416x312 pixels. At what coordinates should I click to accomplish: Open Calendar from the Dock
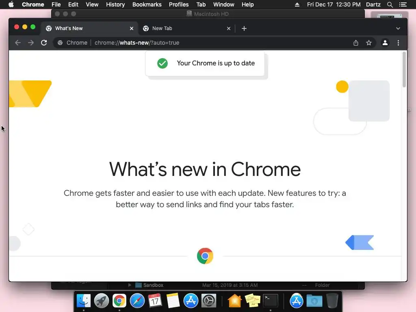pos(155,301)
